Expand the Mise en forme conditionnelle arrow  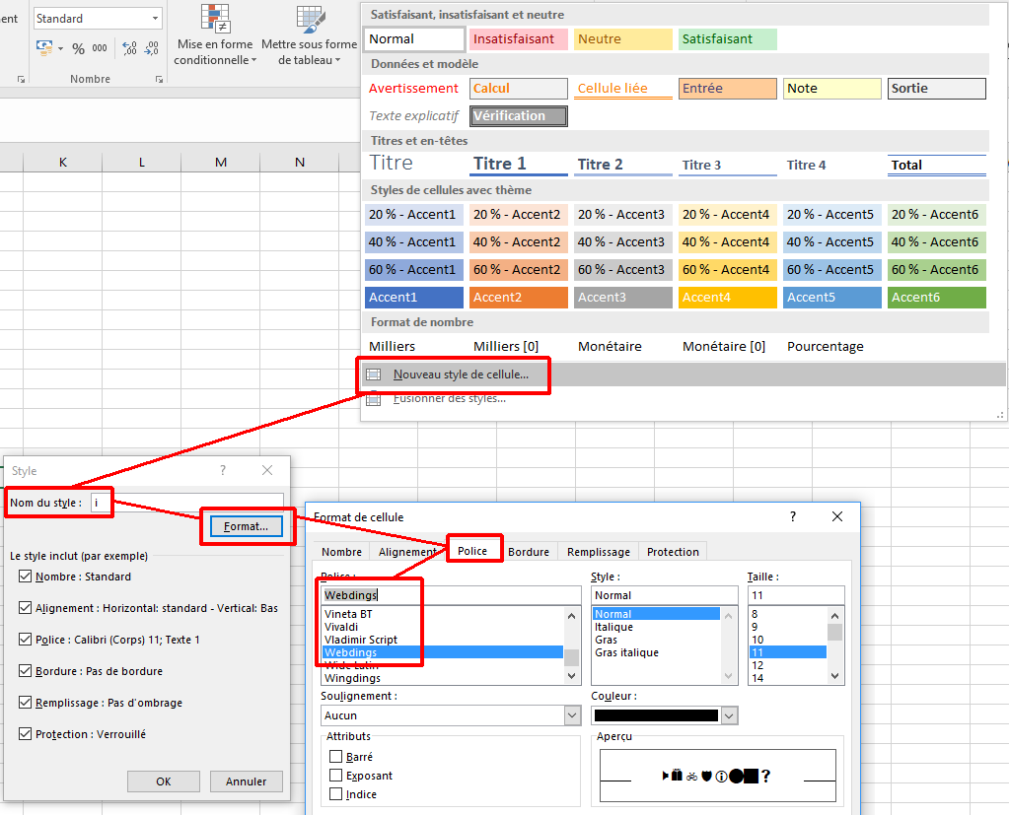click(254, 60)
